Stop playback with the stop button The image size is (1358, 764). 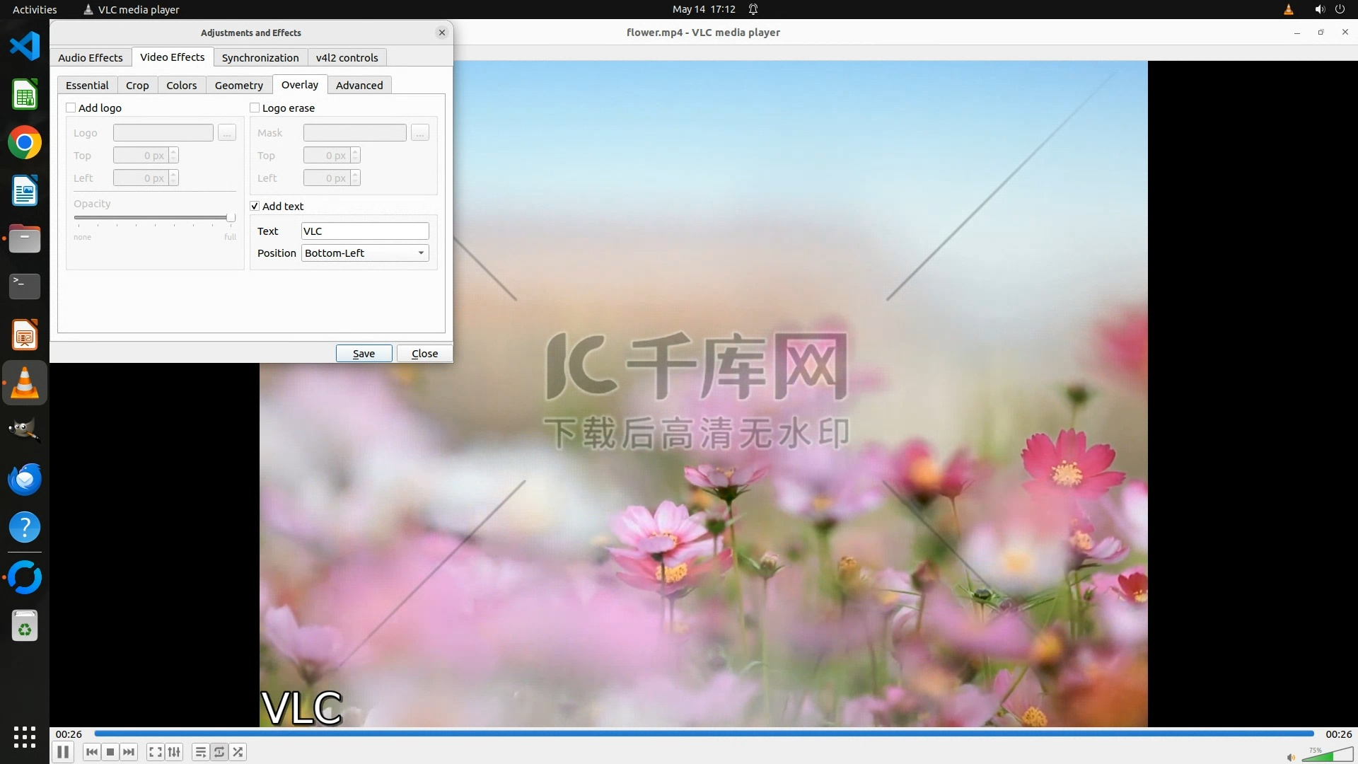(x=110, y=752)
